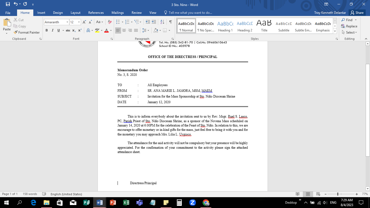370x208 pixels.
Task: Open the Select dropdown in Editing group
Action: (349, 32)
